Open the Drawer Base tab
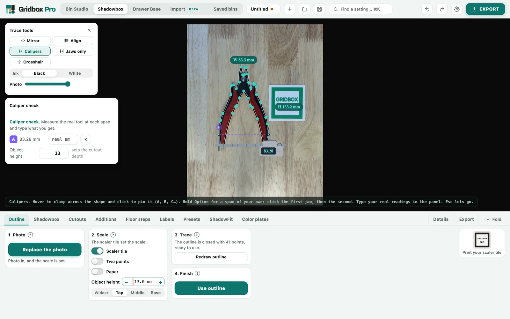 tap(147, 9)
